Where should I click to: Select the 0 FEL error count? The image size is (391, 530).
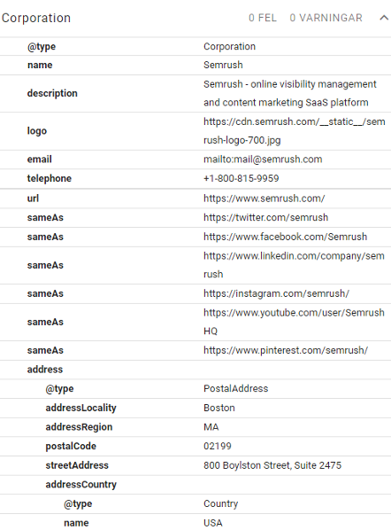coord(263,18)
